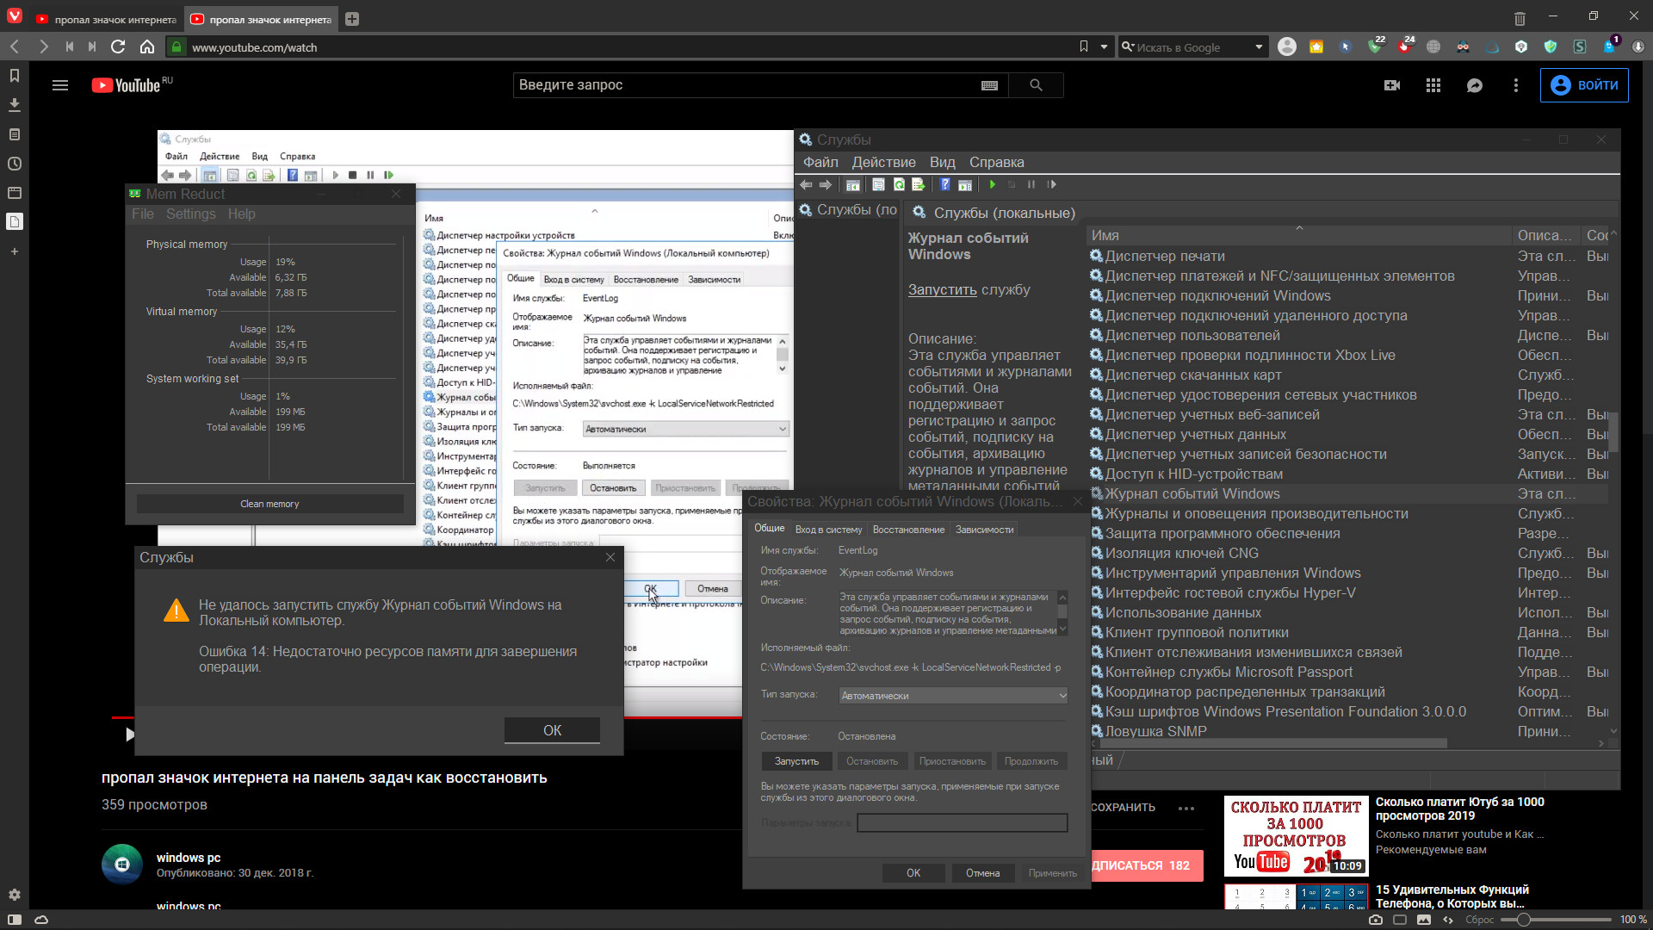1653x930 pixels.
Task: Open YouTube three-dot settings menu
Action: pos(1516,85)
